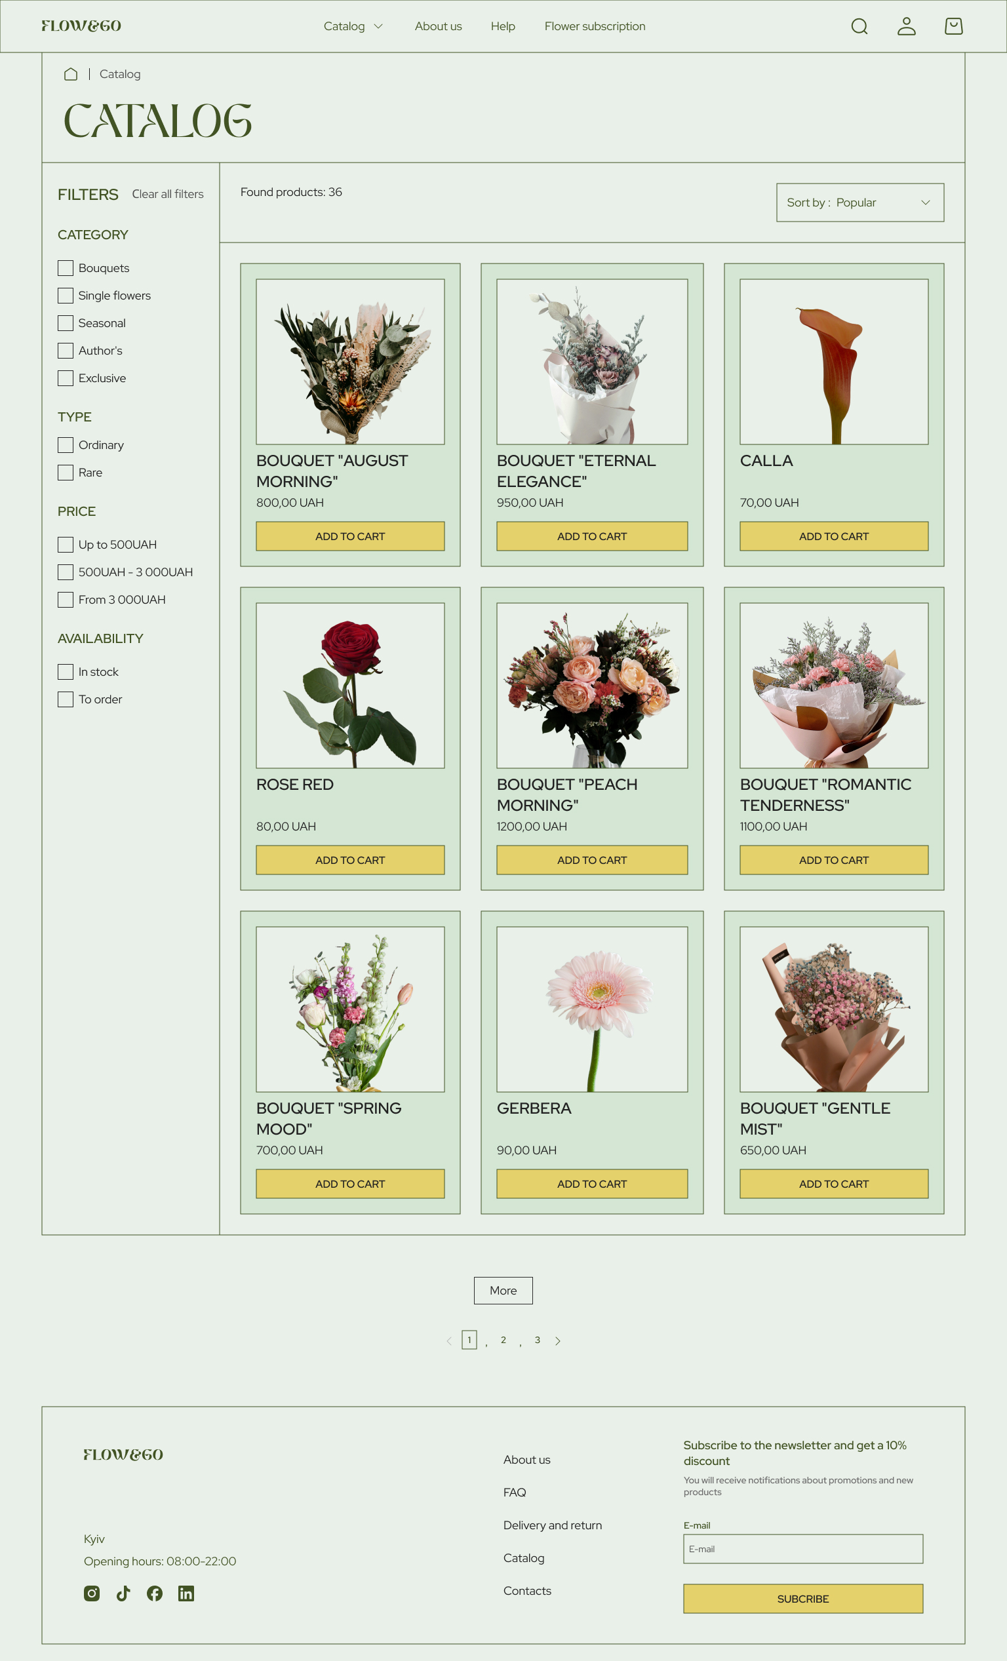The height and width of the screenshot is (1661, 1007).
Task: Open Flower subscription menu item
Action: tap(595, 26)
